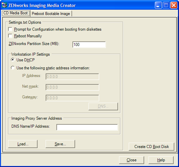Close the window with the red X

pos(174,5)
